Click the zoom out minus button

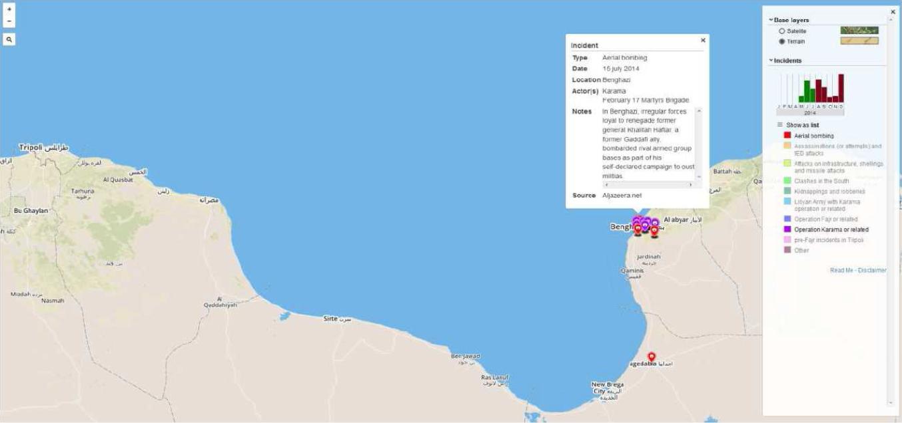coord(9,21)
